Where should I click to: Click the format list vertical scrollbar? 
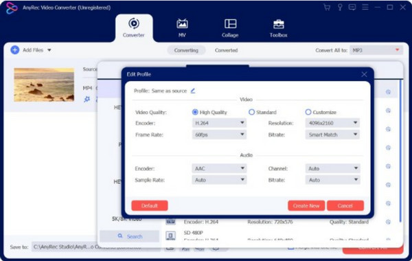coord(400,151)
